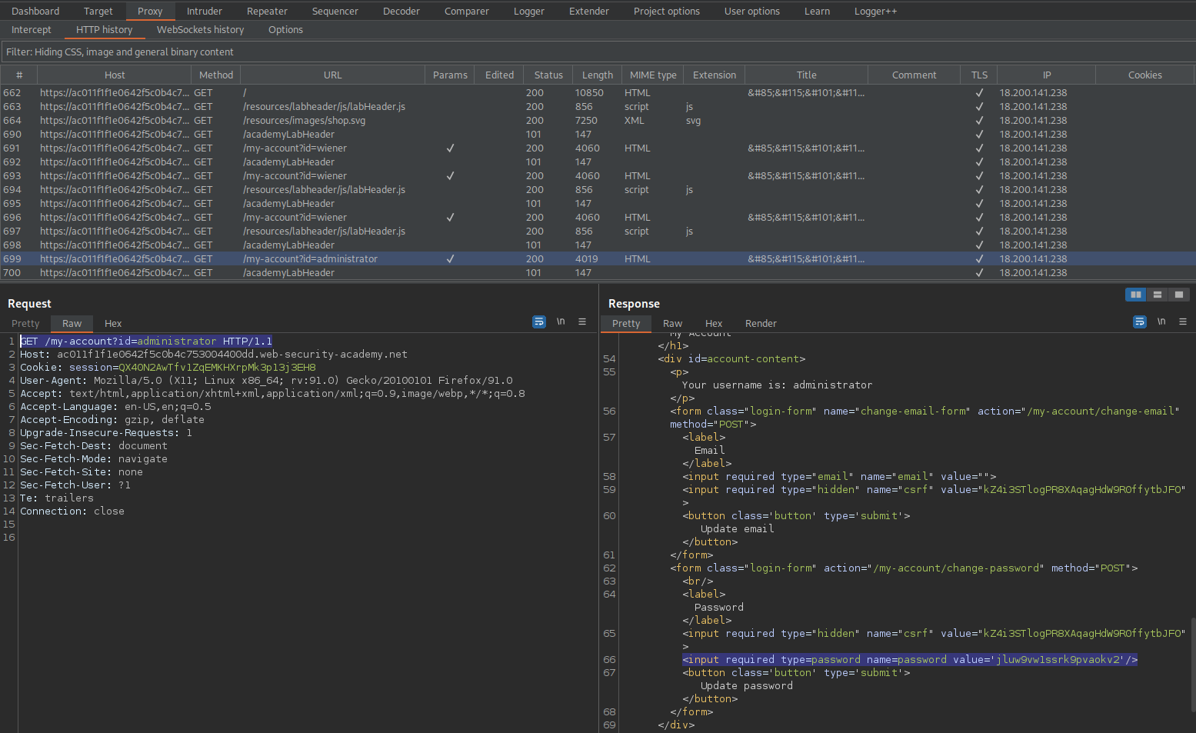Sort history by the # column
The height and width of the screenshot is (733, 1196).
tap(19, 75)
